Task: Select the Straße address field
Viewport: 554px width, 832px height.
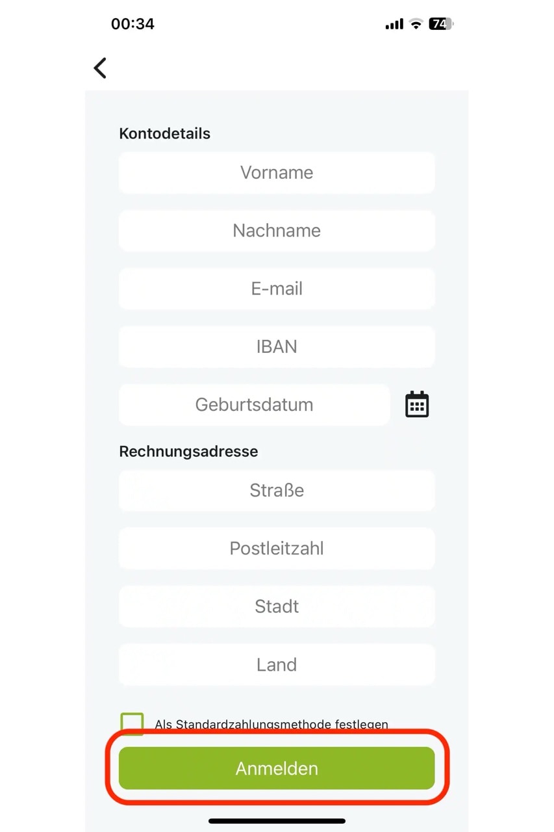Action: tap(277, 490)
